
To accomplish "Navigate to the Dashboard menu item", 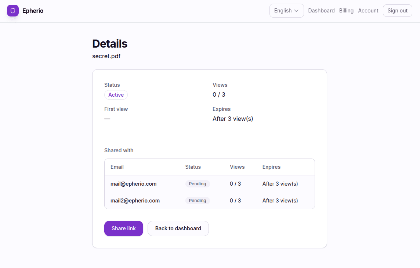I will pos(321,11).
